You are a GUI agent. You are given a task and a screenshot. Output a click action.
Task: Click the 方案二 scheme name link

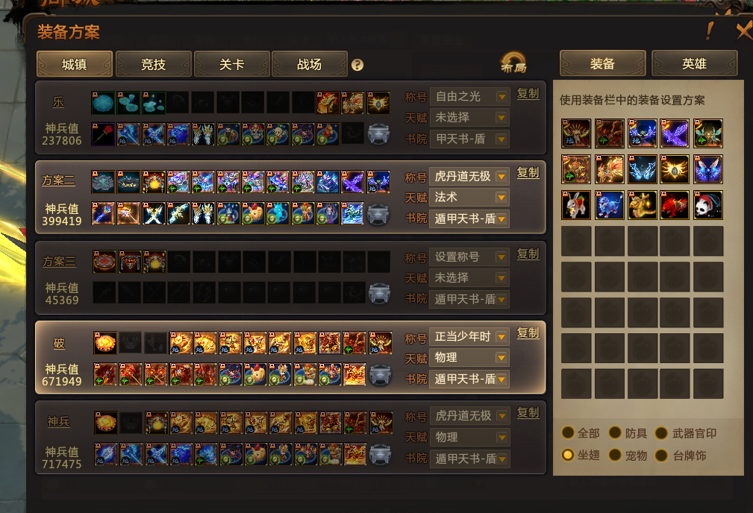click(x=58, y=180)
